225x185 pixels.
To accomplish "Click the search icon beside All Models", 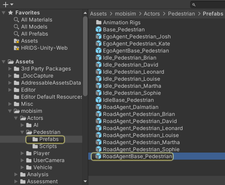I will [17, 27].
